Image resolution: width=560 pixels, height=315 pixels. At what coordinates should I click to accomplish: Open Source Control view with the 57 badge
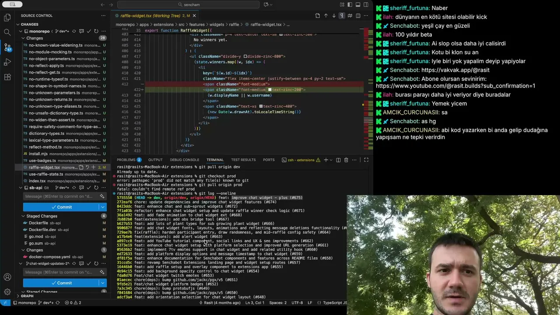point(7,47)
